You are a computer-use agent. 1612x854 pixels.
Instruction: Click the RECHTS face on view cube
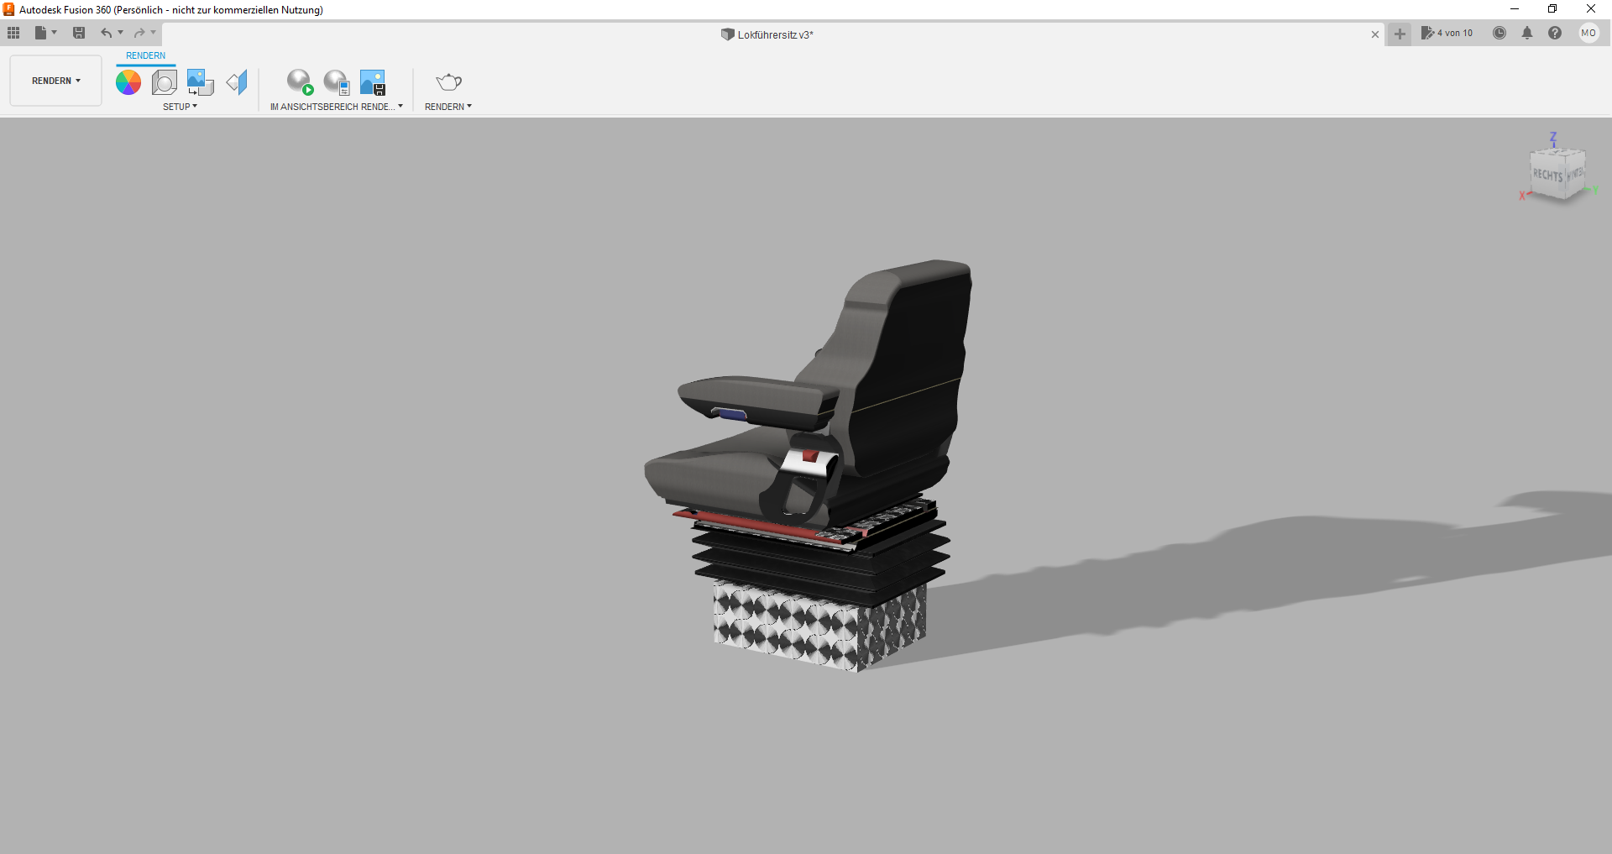(x=1547, y=175)
